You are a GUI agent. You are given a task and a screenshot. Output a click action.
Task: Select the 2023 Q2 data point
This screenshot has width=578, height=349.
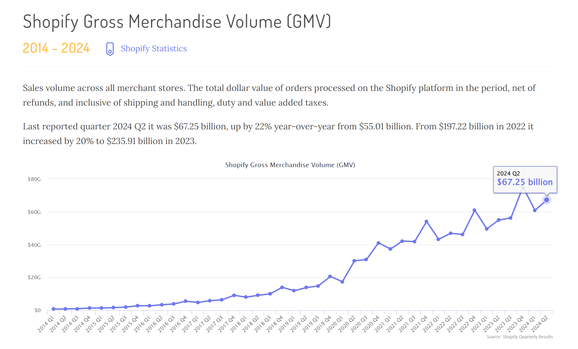(x=498, y=220)
